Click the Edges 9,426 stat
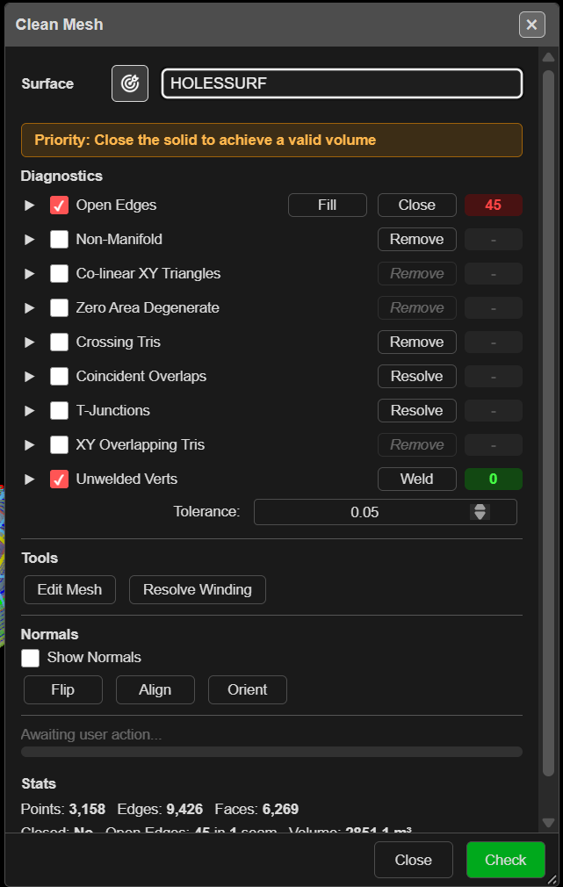Viewport: 563px width, 887px height. coord(160,809)
